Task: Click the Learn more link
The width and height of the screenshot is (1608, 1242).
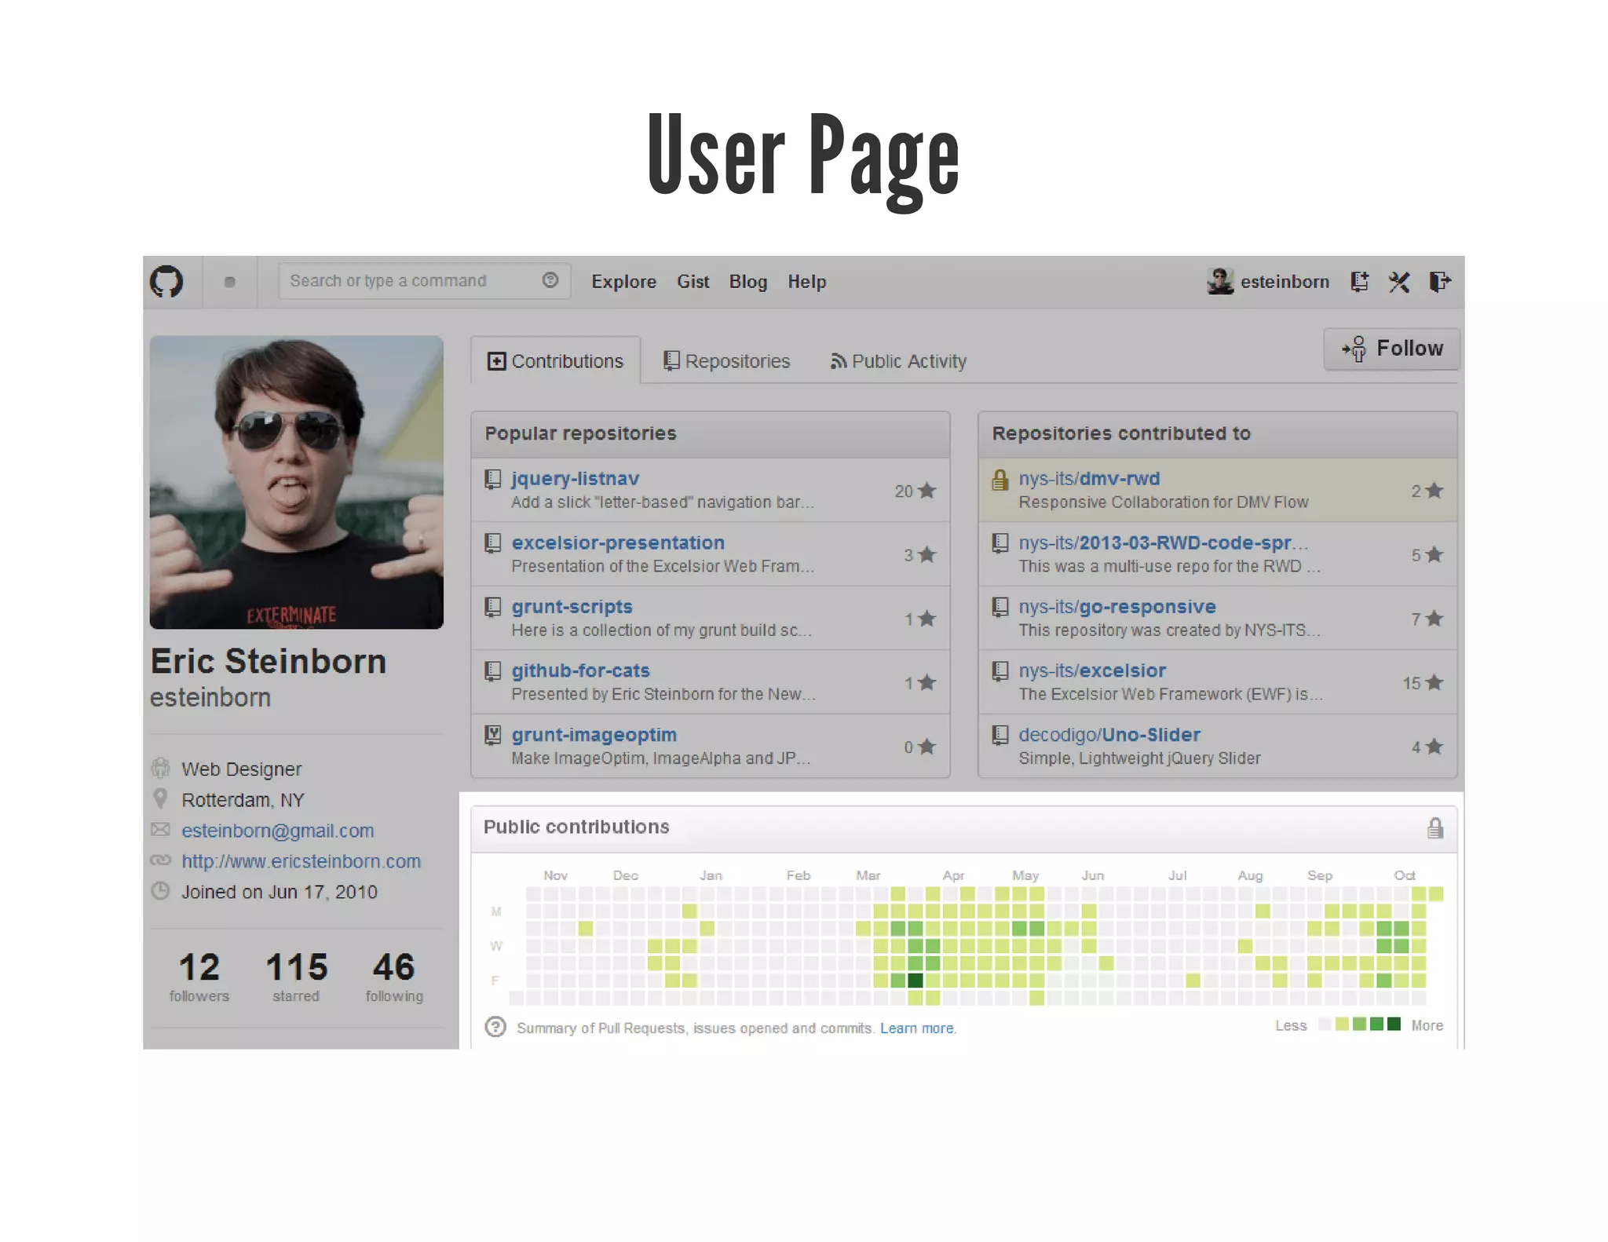Action: (x=917, y=1028)
